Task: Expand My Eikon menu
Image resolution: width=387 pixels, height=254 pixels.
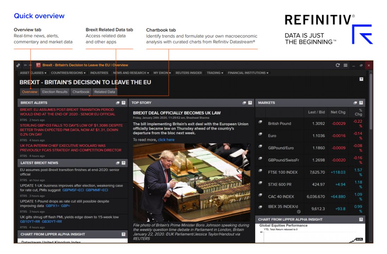Action: pyautogui.click(x=162, y=73)
